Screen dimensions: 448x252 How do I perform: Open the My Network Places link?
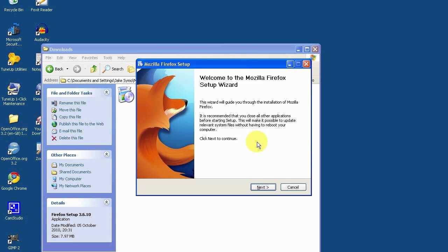click(75, 186)
